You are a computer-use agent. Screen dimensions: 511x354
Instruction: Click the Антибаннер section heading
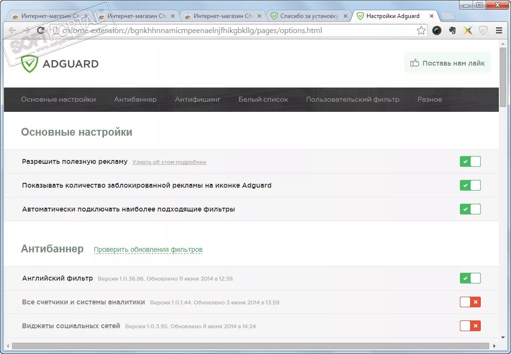point(52,249)
